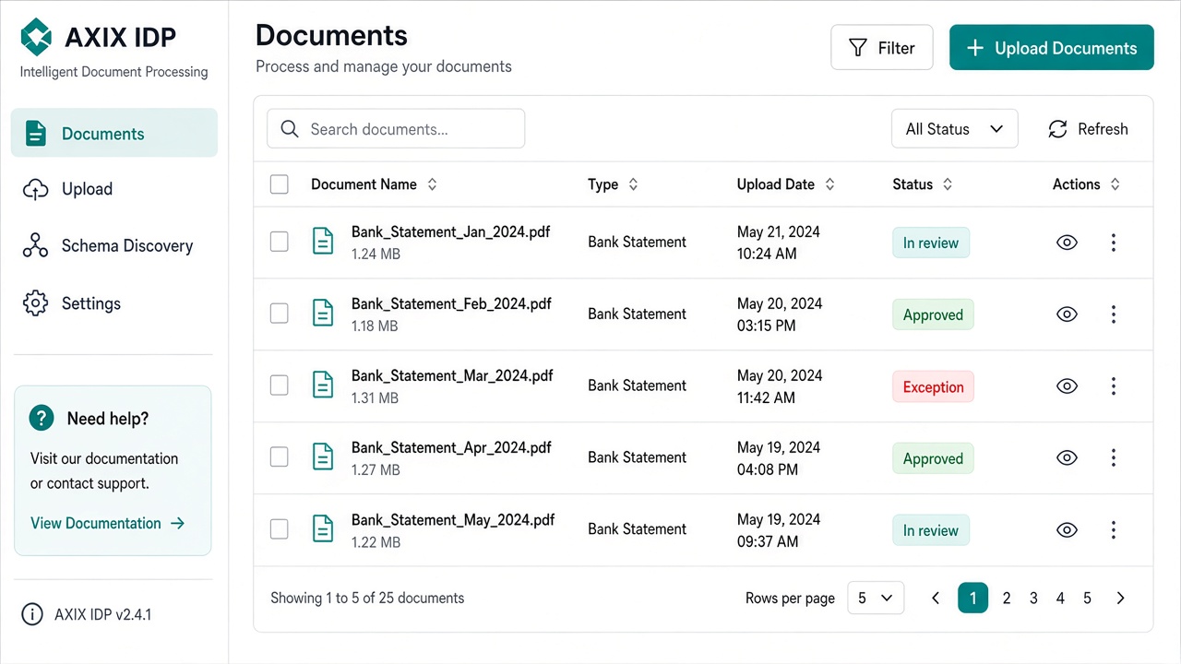Sort by Upload Date column arrows
Screen dimensions: 1181x664
click(x=829, y=184)
